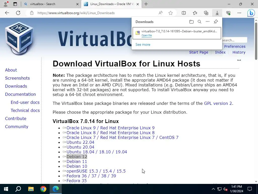Open the tab actions menu icon
The height and width of the screenshot is (194, 258).
[x=15, y=4]
